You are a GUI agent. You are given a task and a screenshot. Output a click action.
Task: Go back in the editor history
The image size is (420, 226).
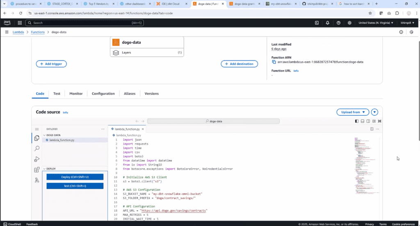pyautogui.click(x=137, y=121)
